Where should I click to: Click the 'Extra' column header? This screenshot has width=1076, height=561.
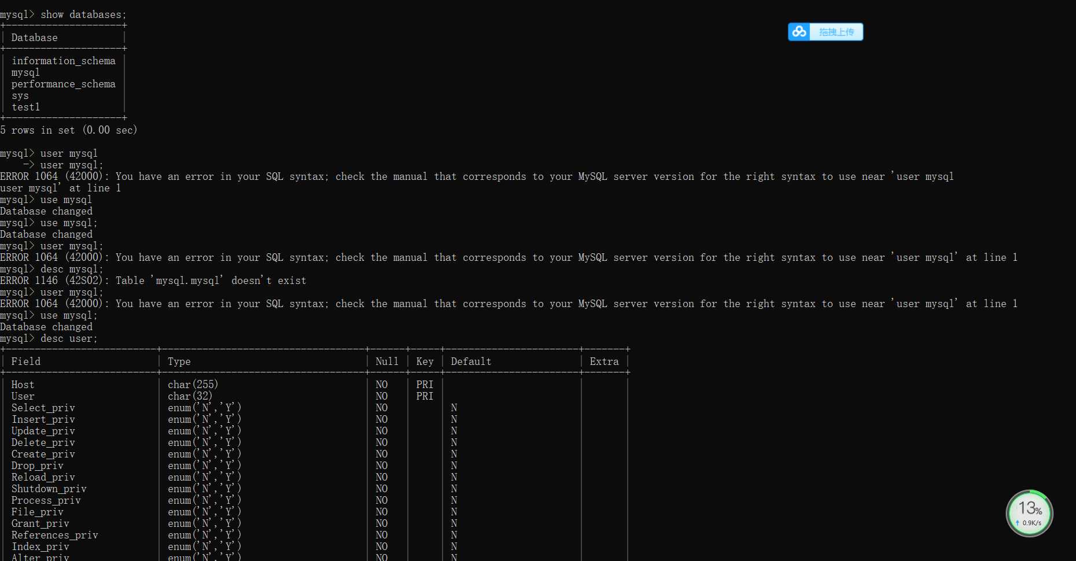coord(604,361)
